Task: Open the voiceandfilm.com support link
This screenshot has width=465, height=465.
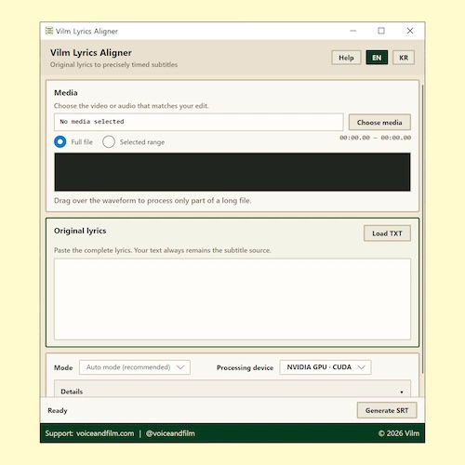Action: coord(105,433)
